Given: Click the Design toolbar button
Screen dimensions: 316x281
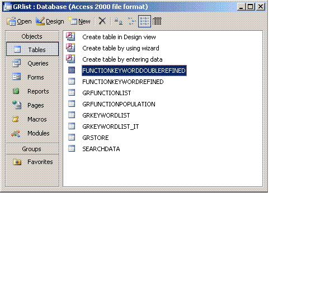Looking at the screenshot, I should click(50, 21).
